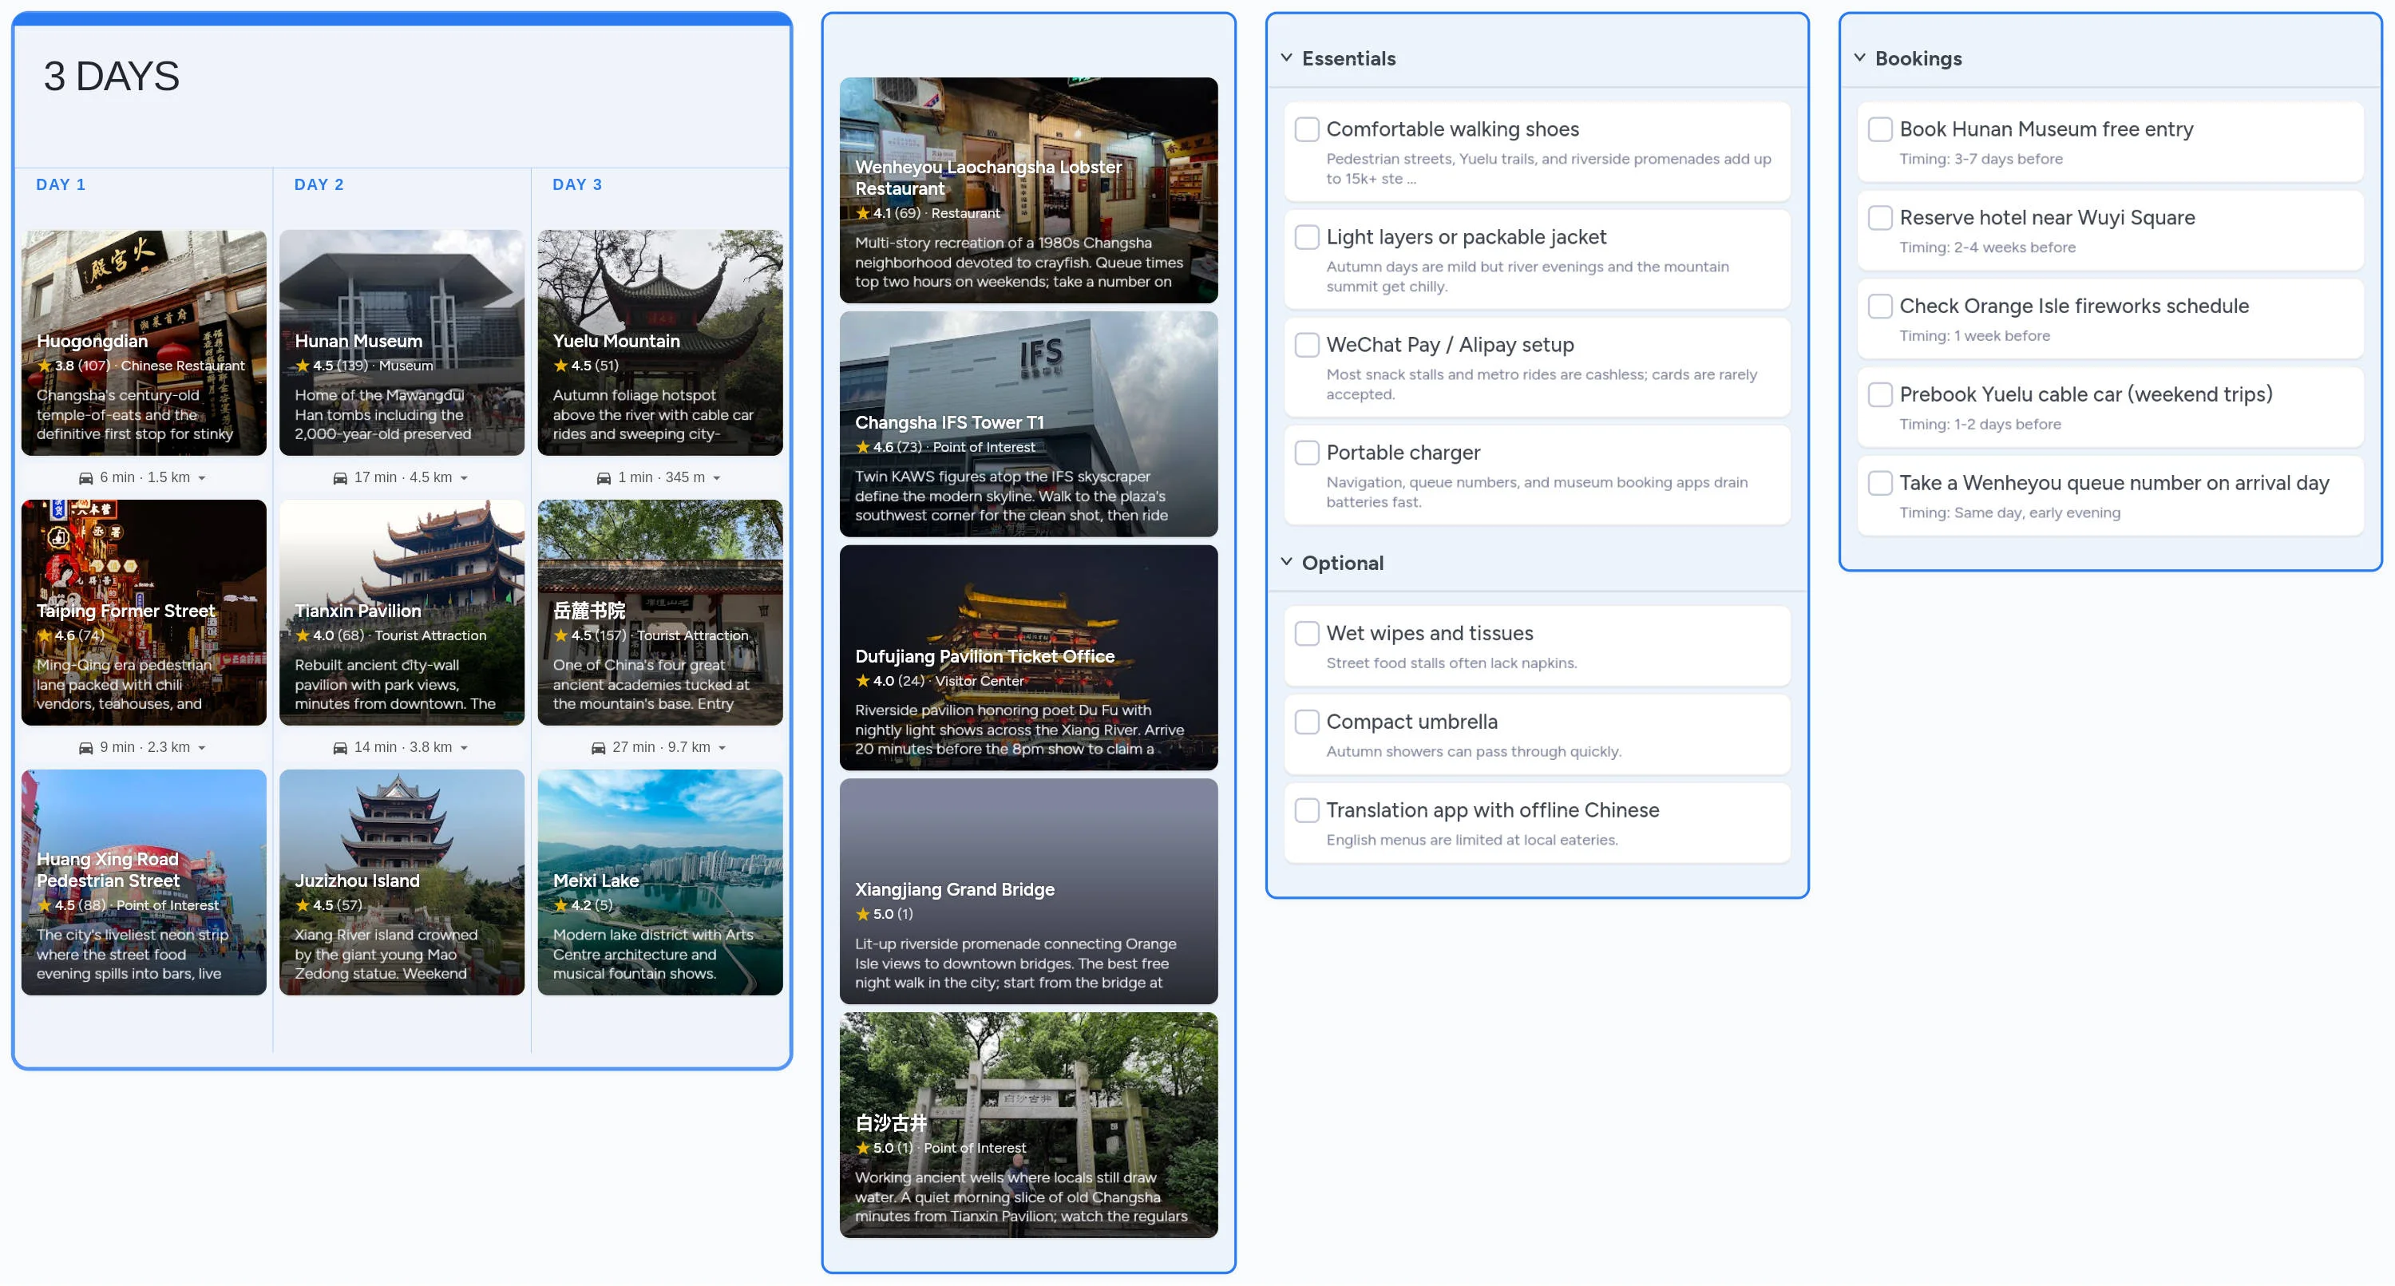Open travel mode dropdown for 9 min · 2.3 km
Viewport: 2395px width, 1286px height.
(x=202, y=749)
